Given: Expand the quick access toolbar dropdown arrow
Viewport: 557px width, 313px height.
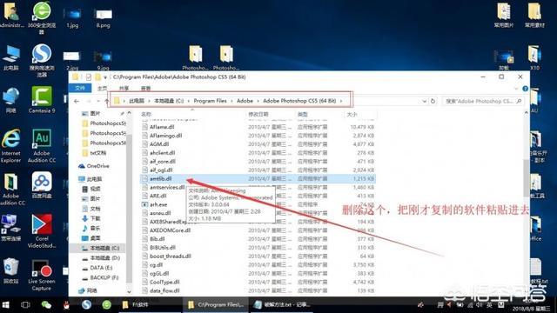Looking at the screenshot, I should pyautogui.click(x=105, y=77).
